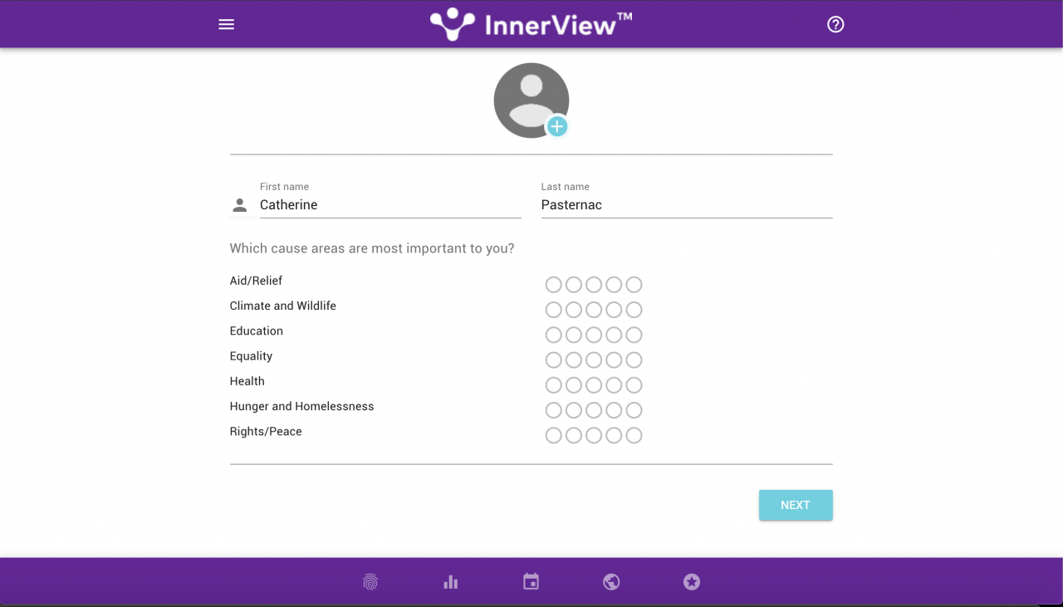The image size is (1063, 607).
Task: Open the calendar tab in bottom bar
Action: (x=531, y=582)
